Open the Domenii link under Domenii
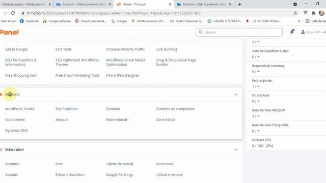The height and width of the screenshot is (183, 326). tap(113, 109)
